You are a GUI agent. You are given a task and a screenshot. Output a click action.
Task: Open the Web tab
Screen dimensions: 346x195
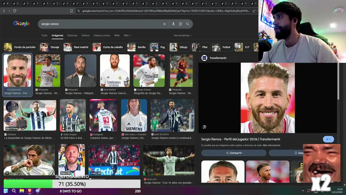click(117, 35)
